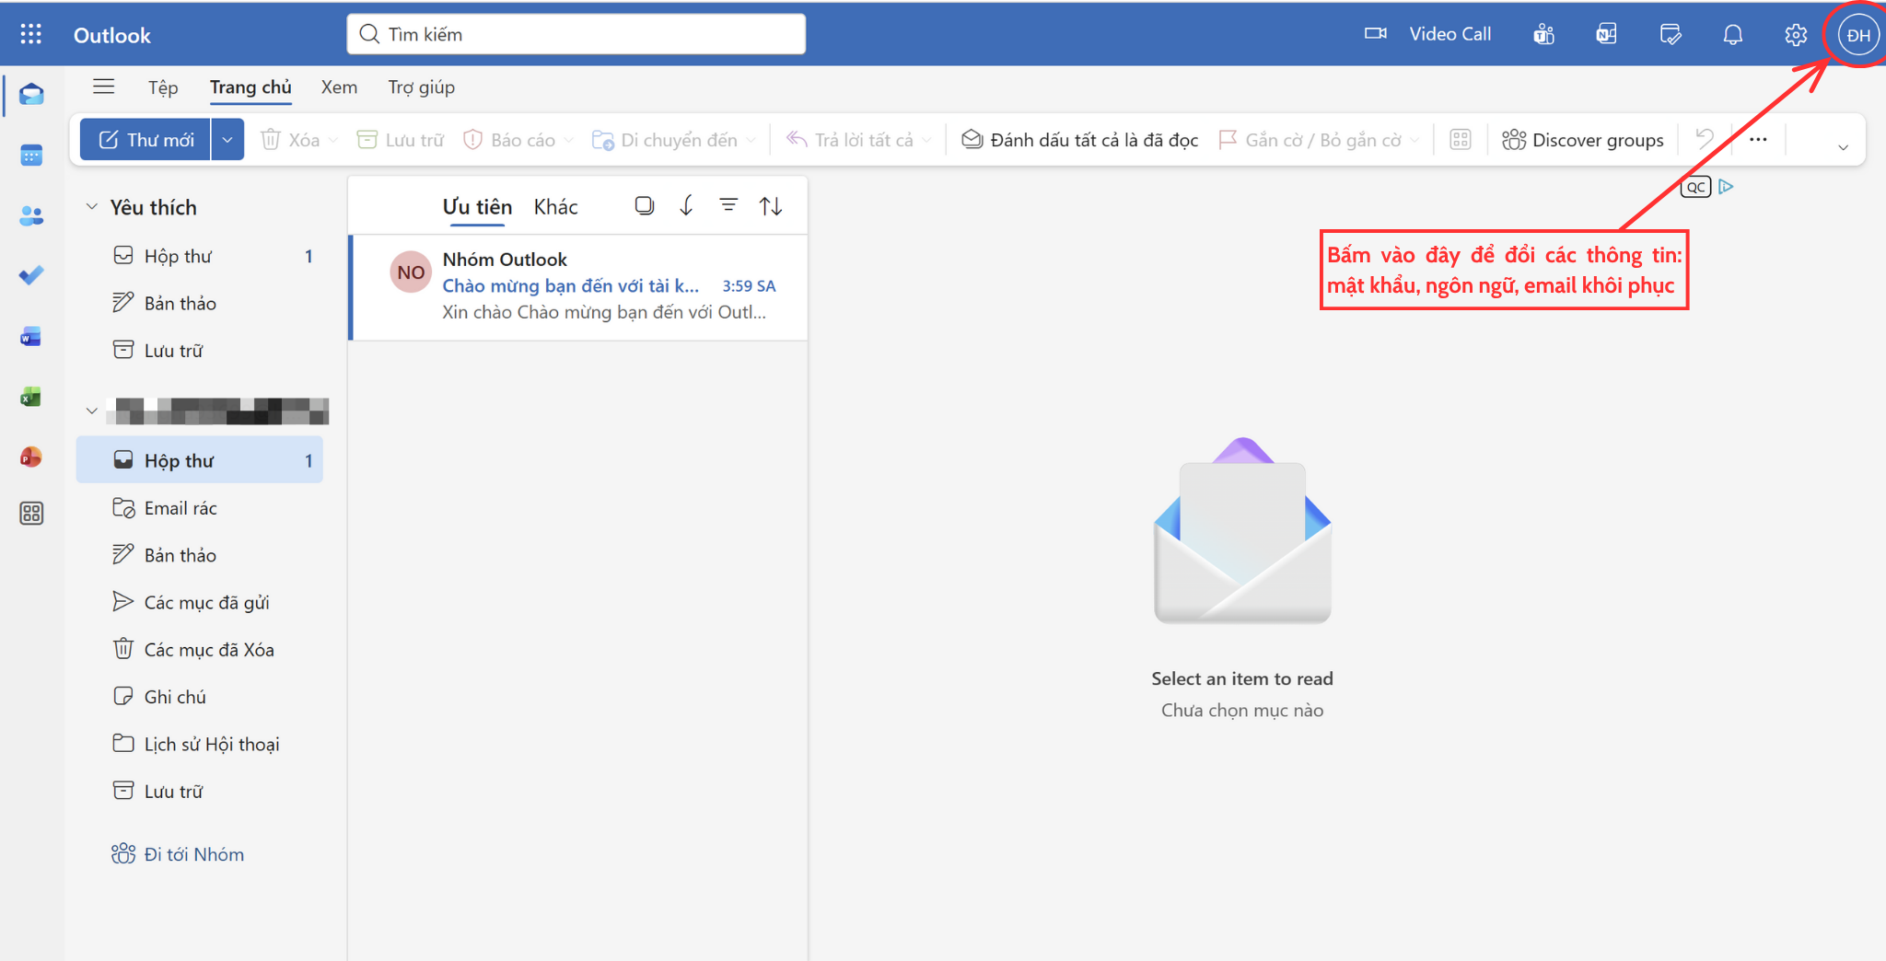This screenshot has height=961, width=1886.
Task: Toggle the hamburger navigation pane button
Action: 104,87
